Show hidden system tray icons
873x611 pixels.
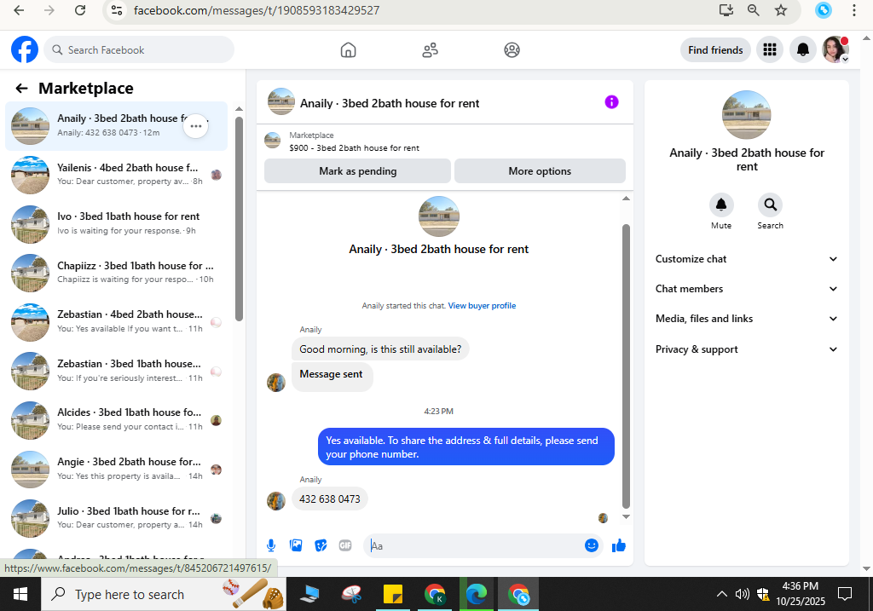721,594
